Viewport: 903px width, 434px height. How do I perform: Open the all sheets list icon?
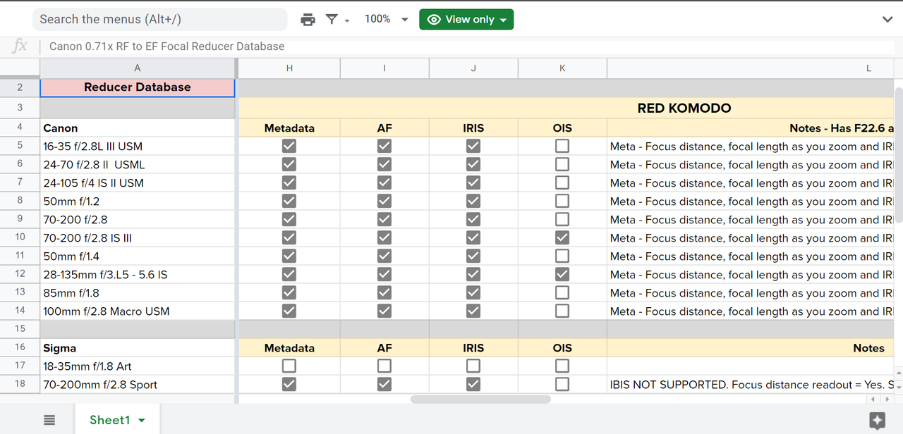tap(49, 420)
